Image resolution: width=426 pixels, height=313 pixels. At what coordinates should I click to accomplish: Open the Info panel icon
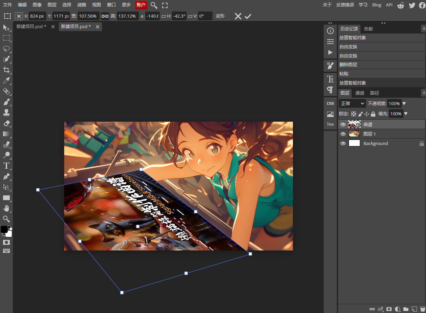point(330,31)
